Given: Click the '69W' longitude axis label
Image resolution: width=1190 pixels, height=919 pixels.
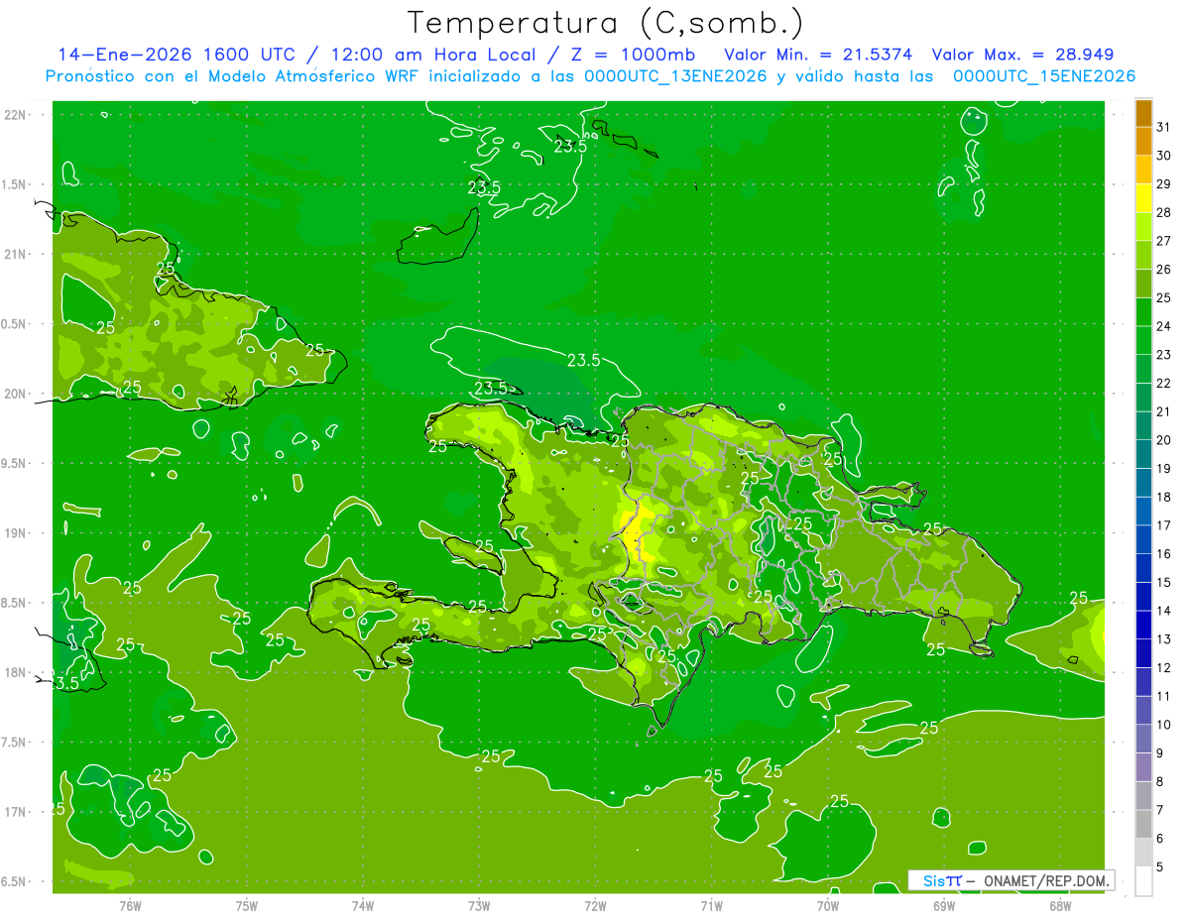Looking at the screenshot, I should click(944, 906).
